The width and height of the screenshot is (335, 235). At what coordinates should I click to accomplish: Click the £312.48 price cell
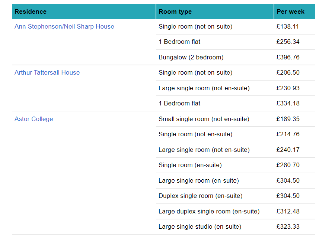[x=288, y=212]
